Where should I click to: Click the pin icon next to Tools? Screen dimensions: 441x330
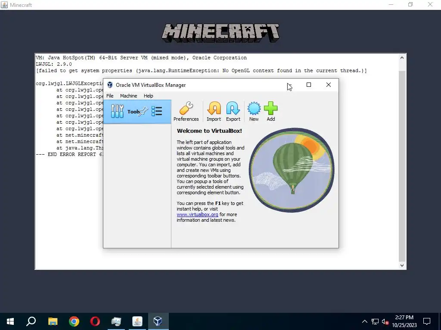[x=143, y=111]
